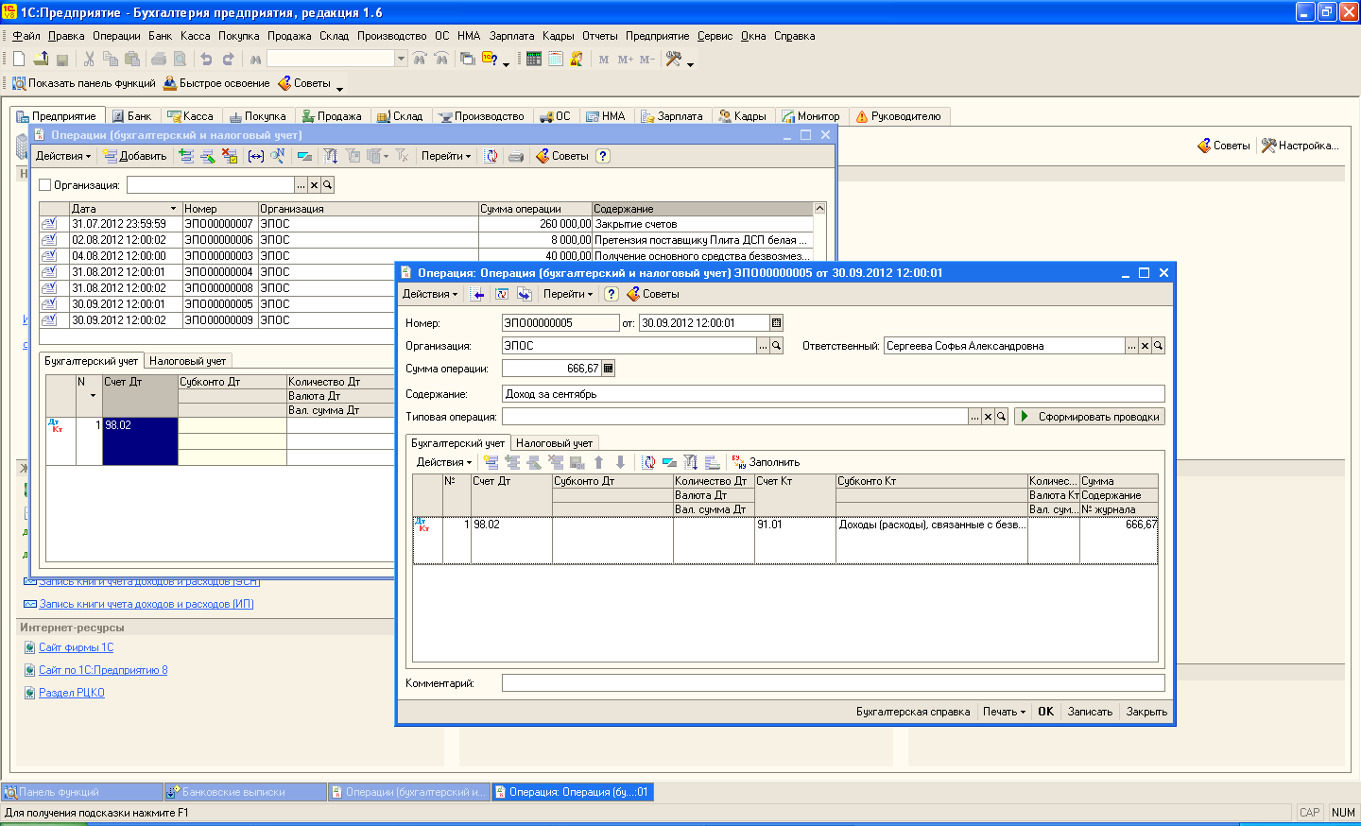Click the yellow help icon in Операция form toolbar
Screen dimensions: 1361x826
point(612,294)
